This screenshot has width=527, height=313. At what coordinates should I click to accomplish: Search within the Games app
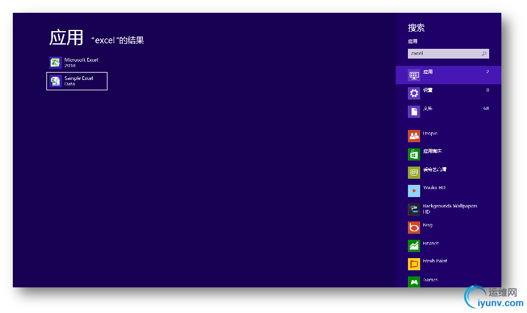(448, 281)
